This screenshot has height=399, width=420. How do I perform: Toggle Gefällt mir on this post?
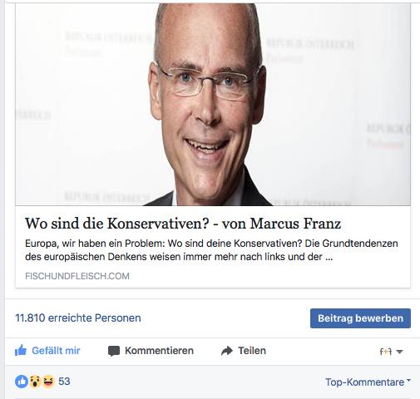pos(47,351)
